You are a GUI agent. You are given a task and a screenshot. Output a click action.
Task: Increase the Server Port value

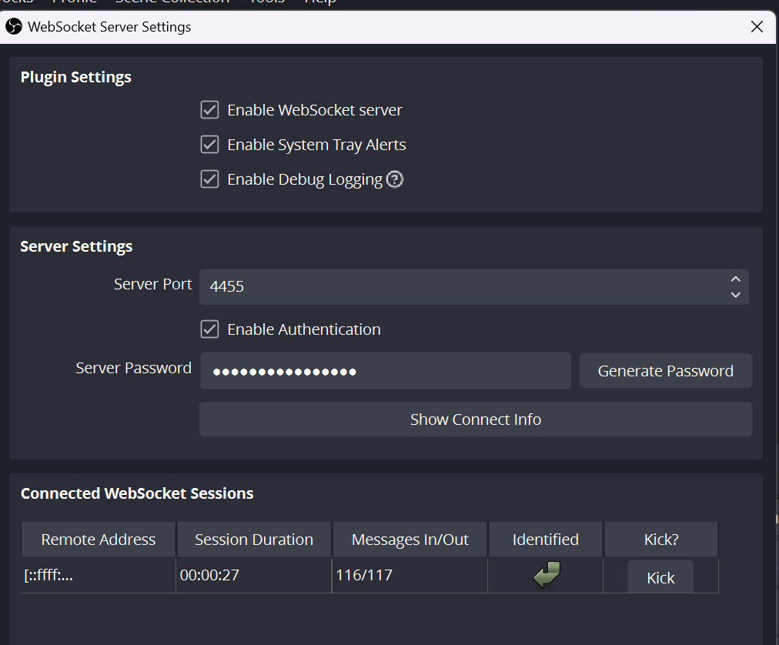coord(736,279)
